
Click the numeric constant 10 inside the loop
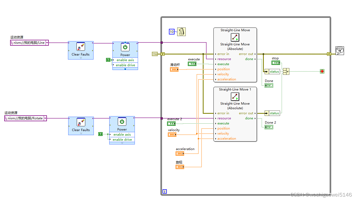click(172, 32)
